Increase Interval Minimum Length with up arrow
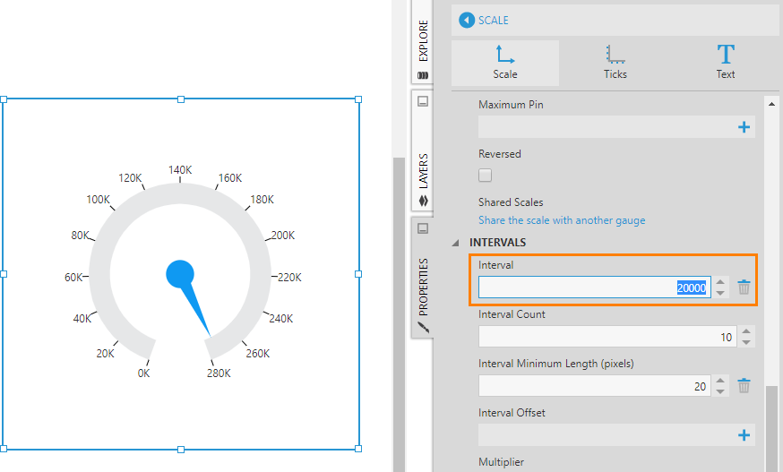The width and height of the screenshot is (783, 472). (721, 381)
